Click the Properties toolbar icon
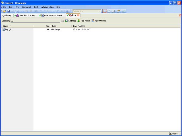 pyautogui.click(x=118, y=11)
